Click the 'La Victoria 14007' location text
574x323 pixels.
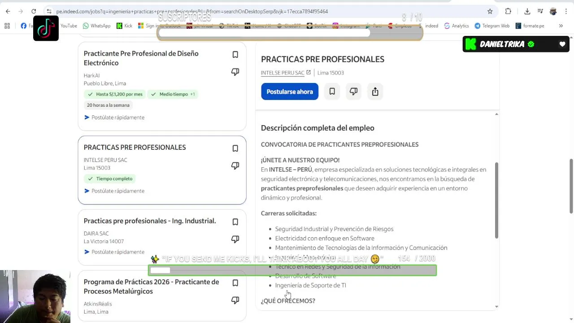tap(104, 241)
